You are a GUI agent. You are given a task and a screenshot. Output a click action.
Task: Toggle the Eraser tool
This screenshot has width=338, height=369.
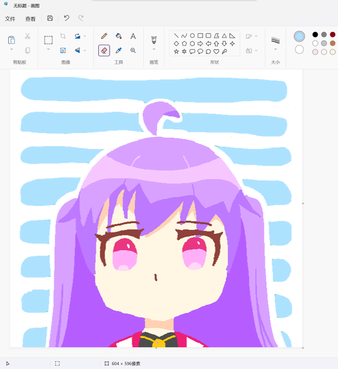click(x=104, y=50)
